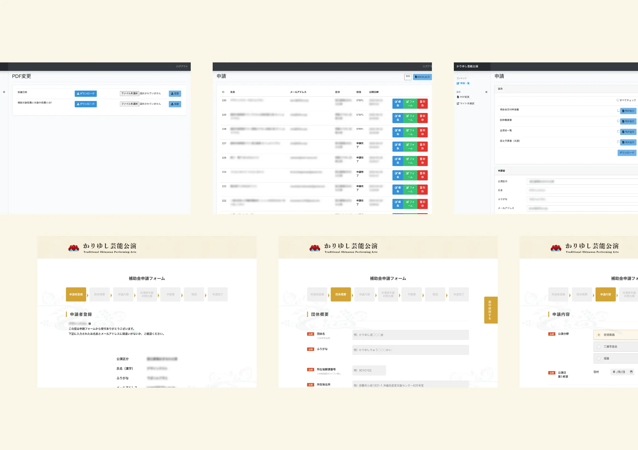The width and height of the screenshot is (638, 450).
Task: Click red delete button for row 224
Action: coord(422,175)
